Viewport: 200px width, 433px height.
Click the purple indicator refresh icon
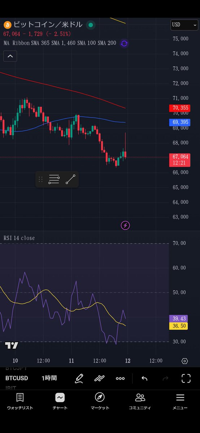coord(124,44)
